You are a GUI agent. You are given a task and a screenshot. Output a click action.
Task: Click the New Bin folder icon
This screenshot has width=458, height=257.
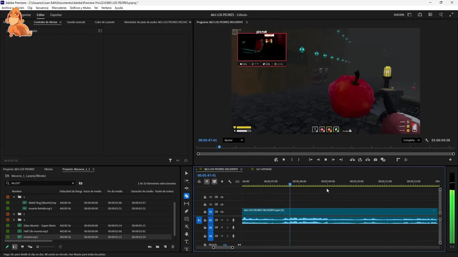pyautogui.click(x=157, y=247)
